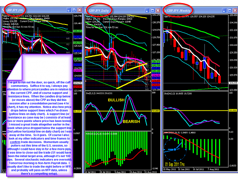238x180 pixels.
Task: Click 127.150 on Daily price scale
Action: [156, 52]
